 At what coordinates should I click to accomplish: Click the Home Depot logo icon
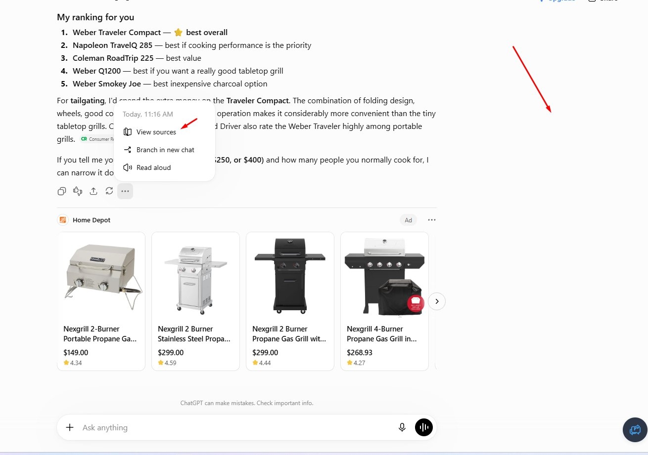click(x=63, y=220)
